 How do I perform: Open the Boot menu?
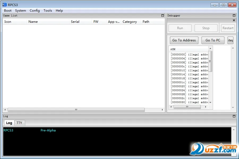tap(8, 11)
